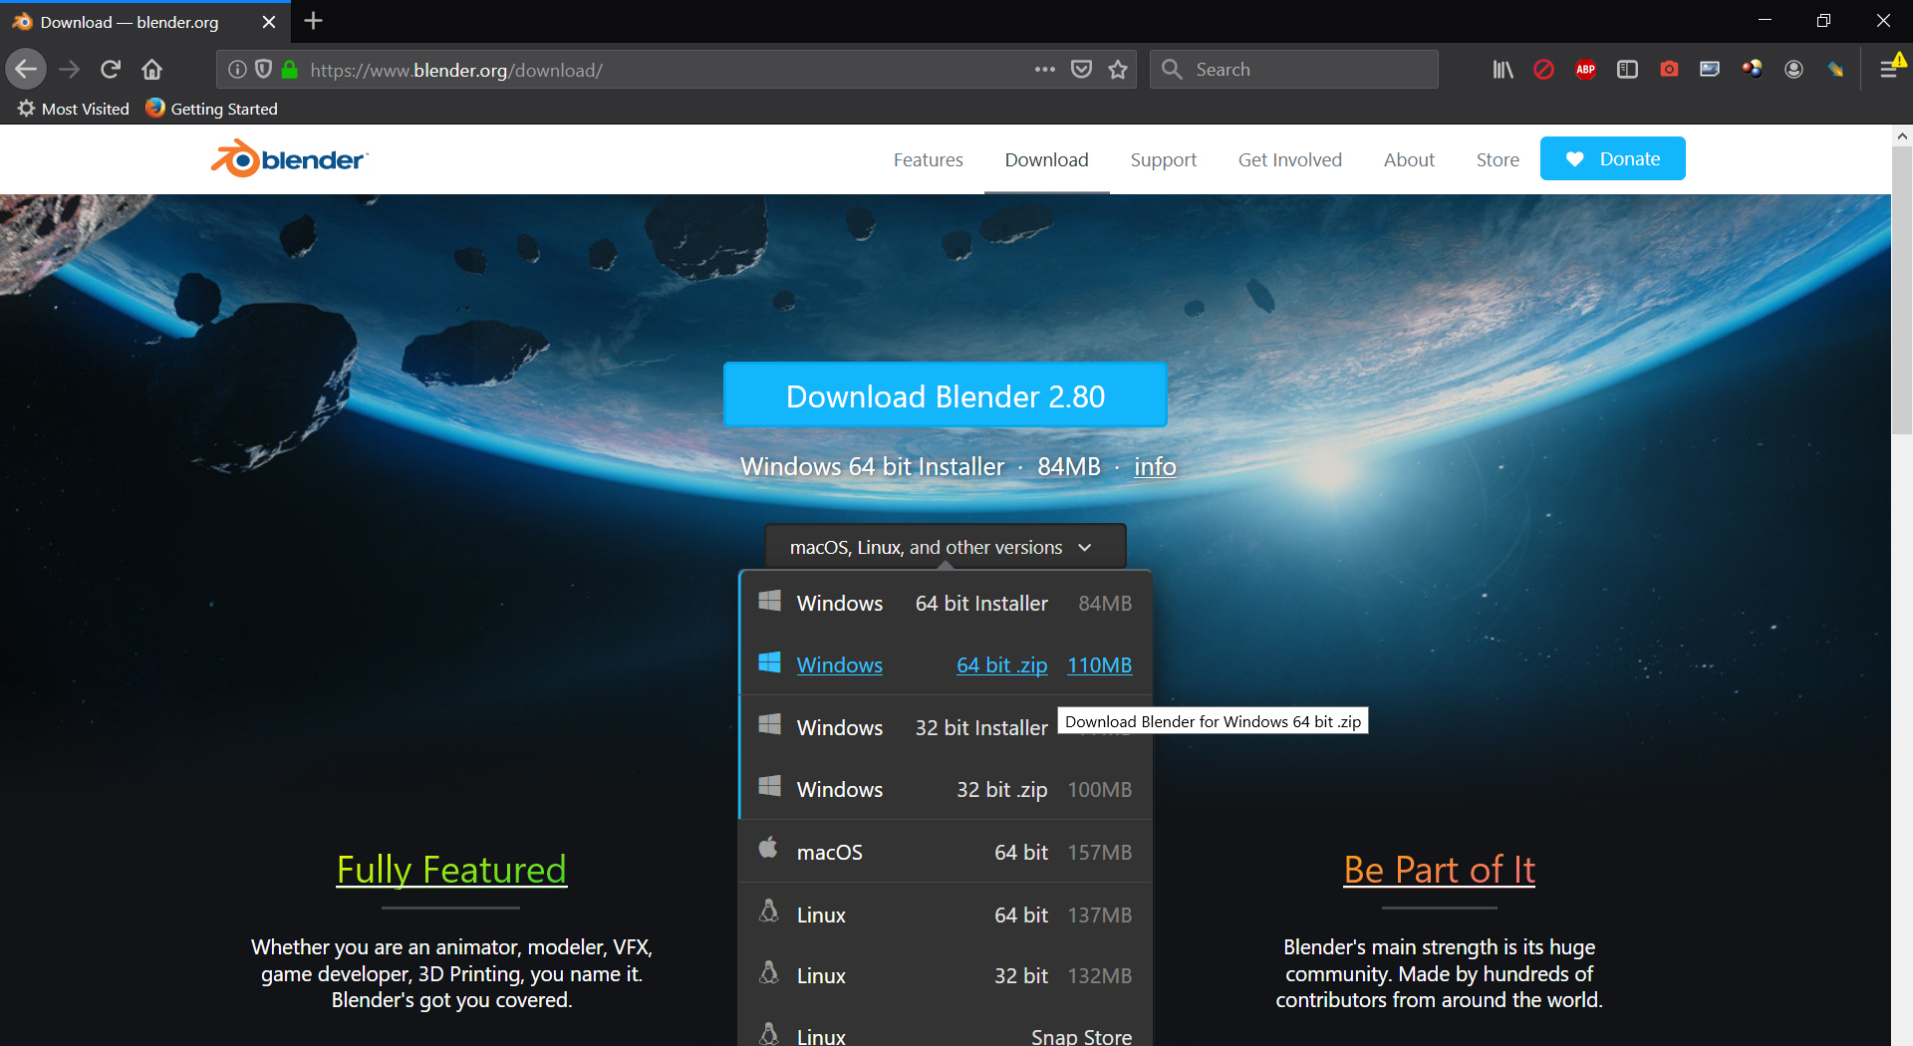Click the green padlock security icon
Screen dimensions: 1913x1046
click(x=290, y=70)
